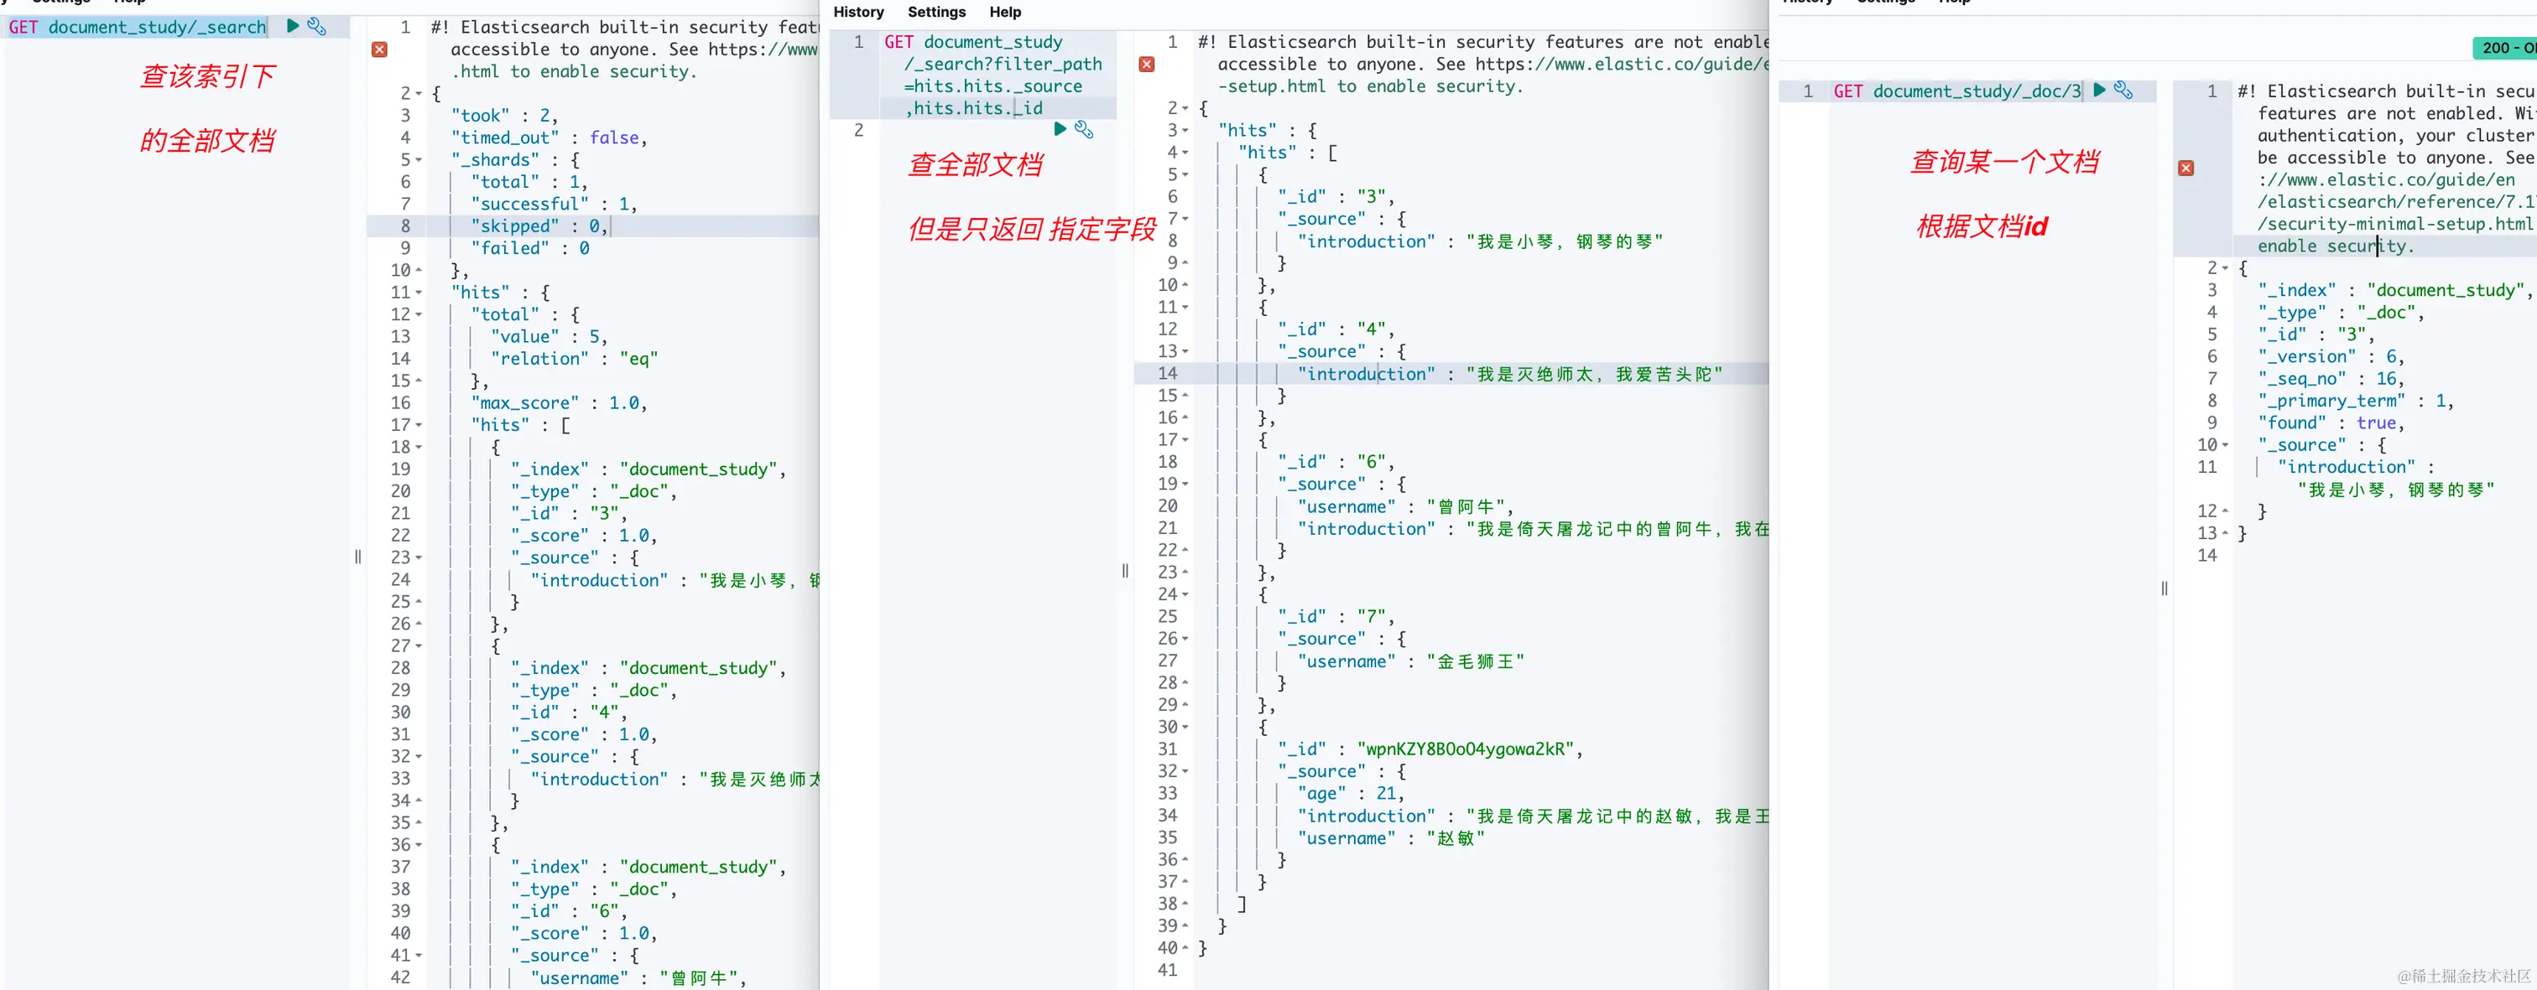
Task: Collapse "_source" at line 26 in middle output
Action: tap(1185, 639)
